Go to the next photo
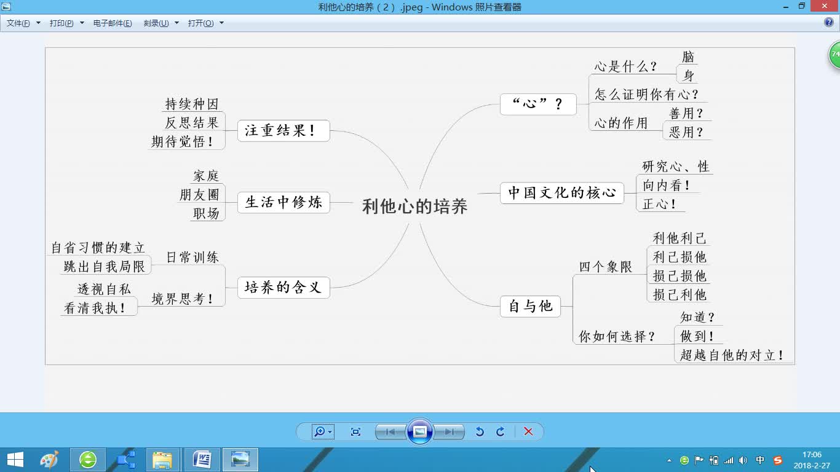 [x=450, y=432]
